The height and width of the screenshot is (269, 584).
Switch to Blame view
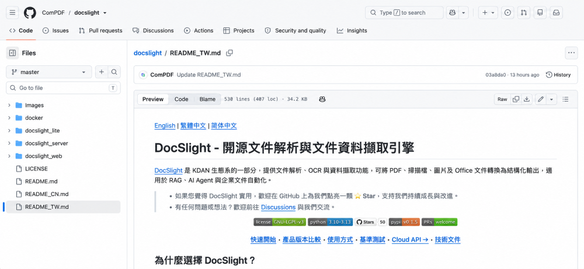[207, 99]
